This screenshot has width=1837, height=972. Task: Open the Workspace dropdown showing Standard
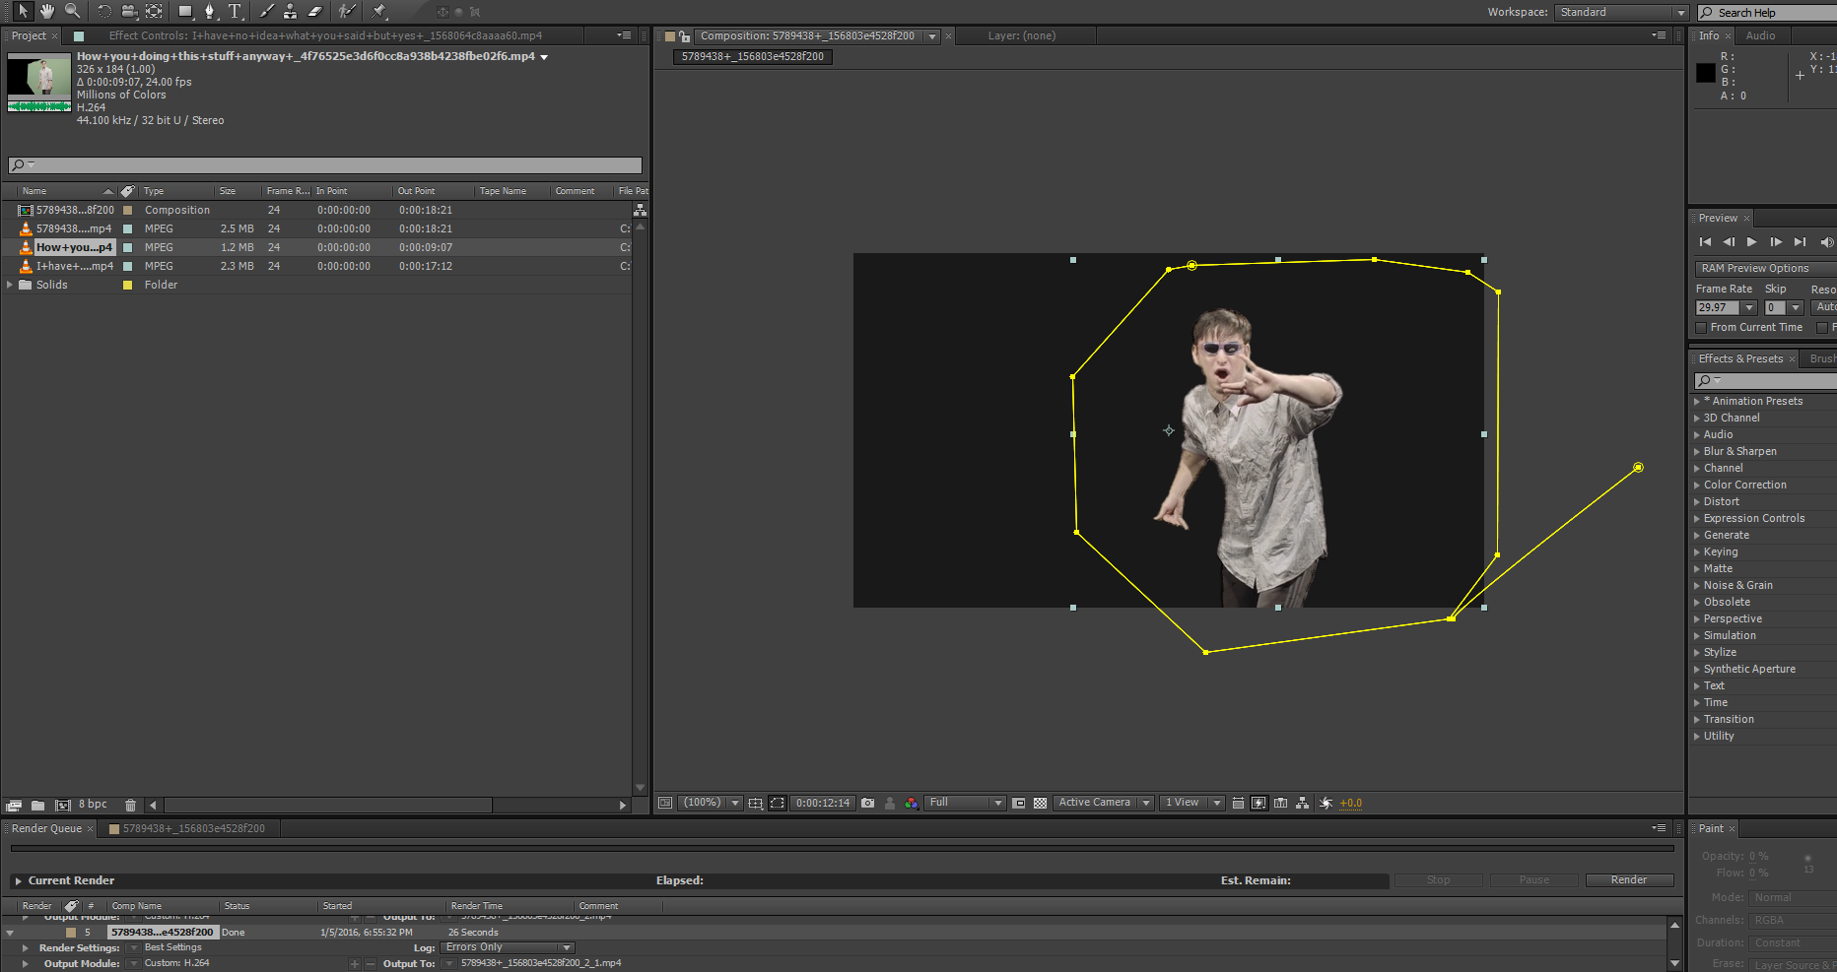tap(1621, 12)
